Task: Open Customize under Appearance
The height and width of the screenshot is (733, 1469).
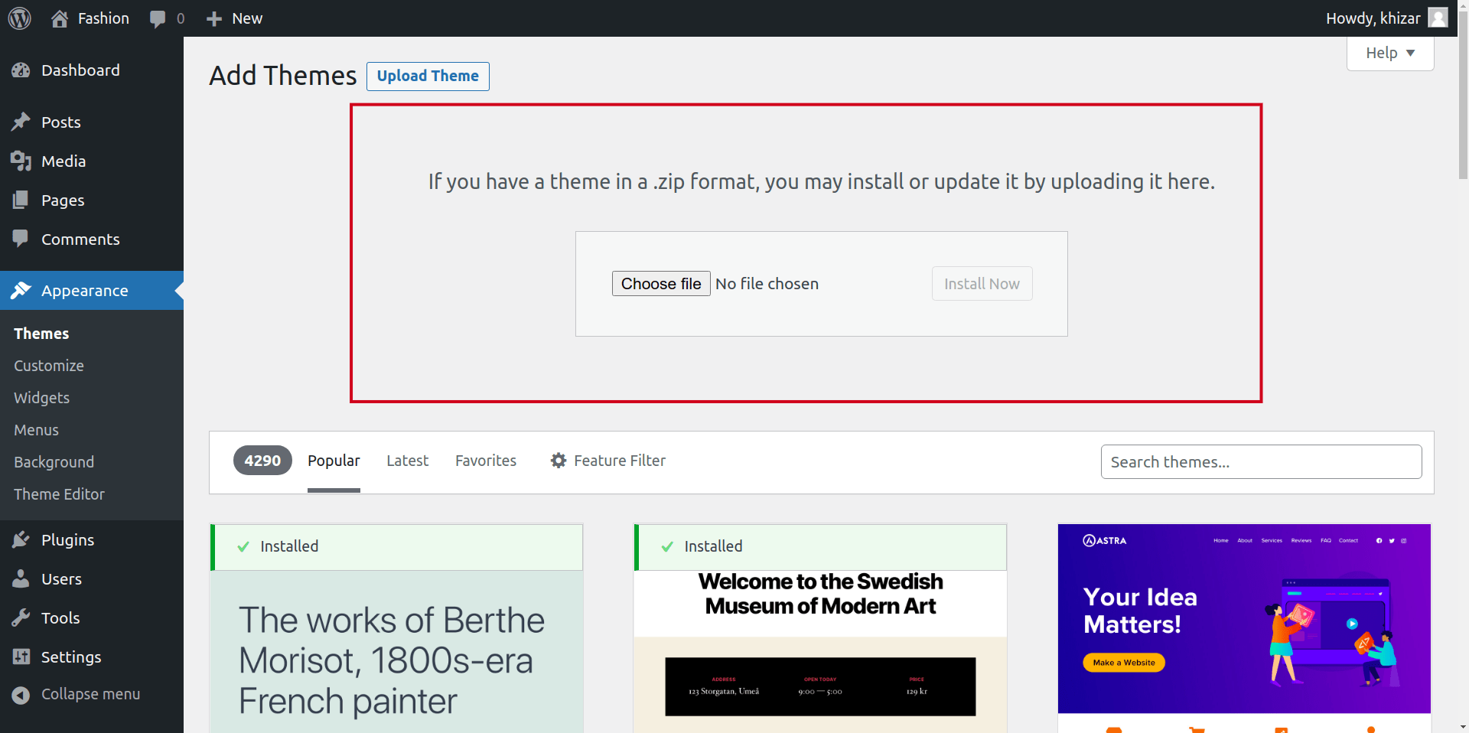Action: (49, 366)
